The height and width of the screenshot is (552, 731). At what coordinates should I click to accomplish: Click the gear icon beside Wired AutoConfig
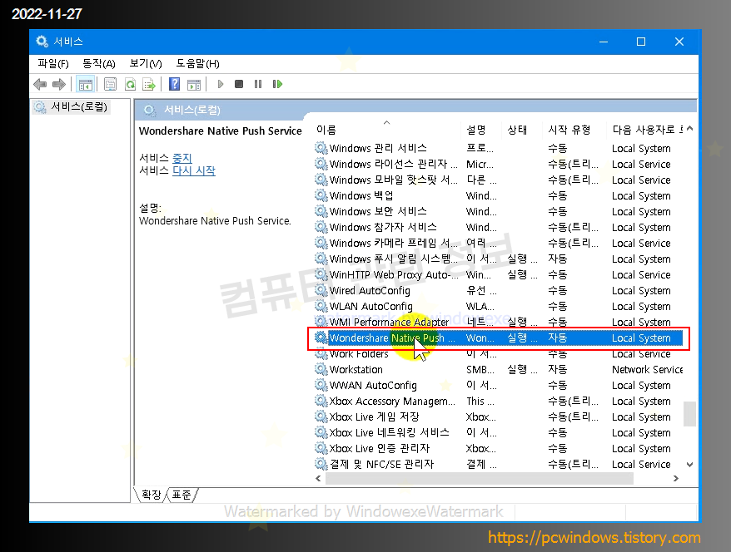coord(321,290)
